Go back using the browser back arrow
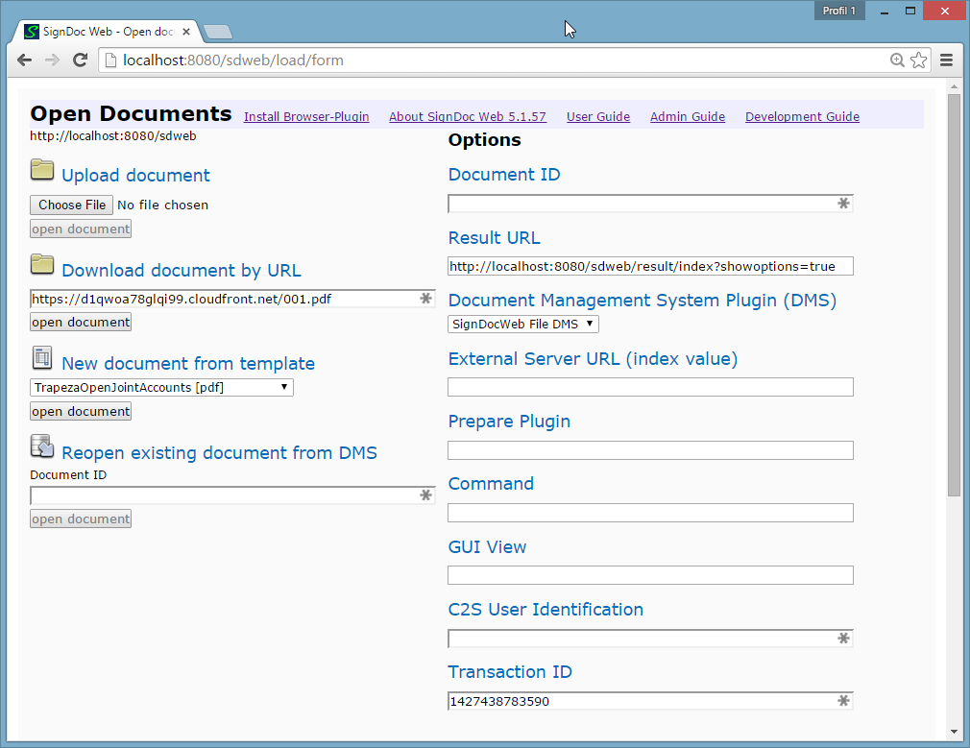 point(24,60)
